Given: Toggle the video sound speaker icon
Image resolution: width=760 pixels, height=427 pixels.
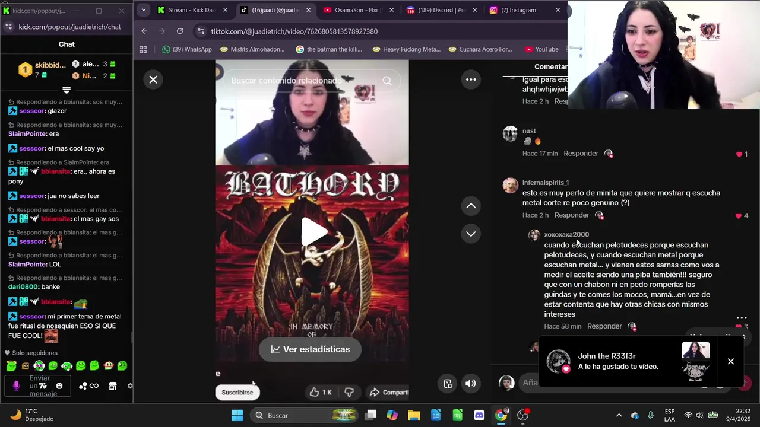Looking at the screenshot, I should 470,384.
